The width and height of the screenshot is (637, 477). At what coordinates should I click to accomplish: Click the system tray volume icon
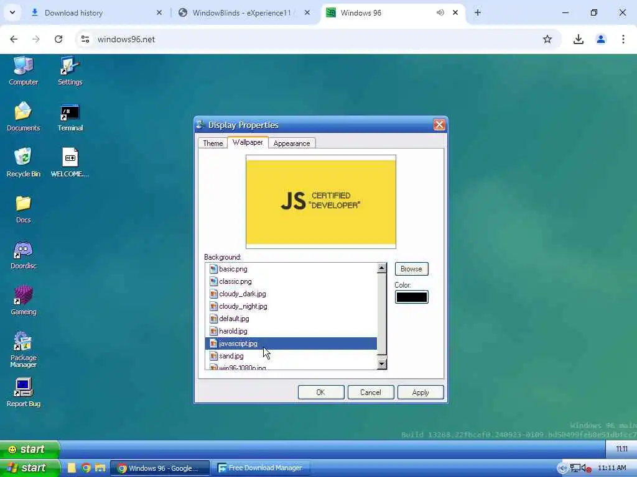tap(587, 468)
